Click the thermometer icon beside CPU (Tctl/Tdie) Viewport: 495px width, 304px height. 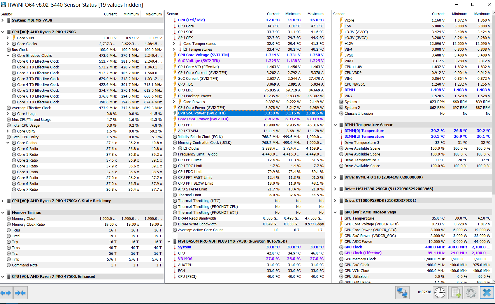point(175,20)
